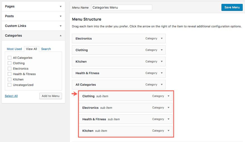Click the Save Menu button
245x142 pixels.
[x=232, y=7]
